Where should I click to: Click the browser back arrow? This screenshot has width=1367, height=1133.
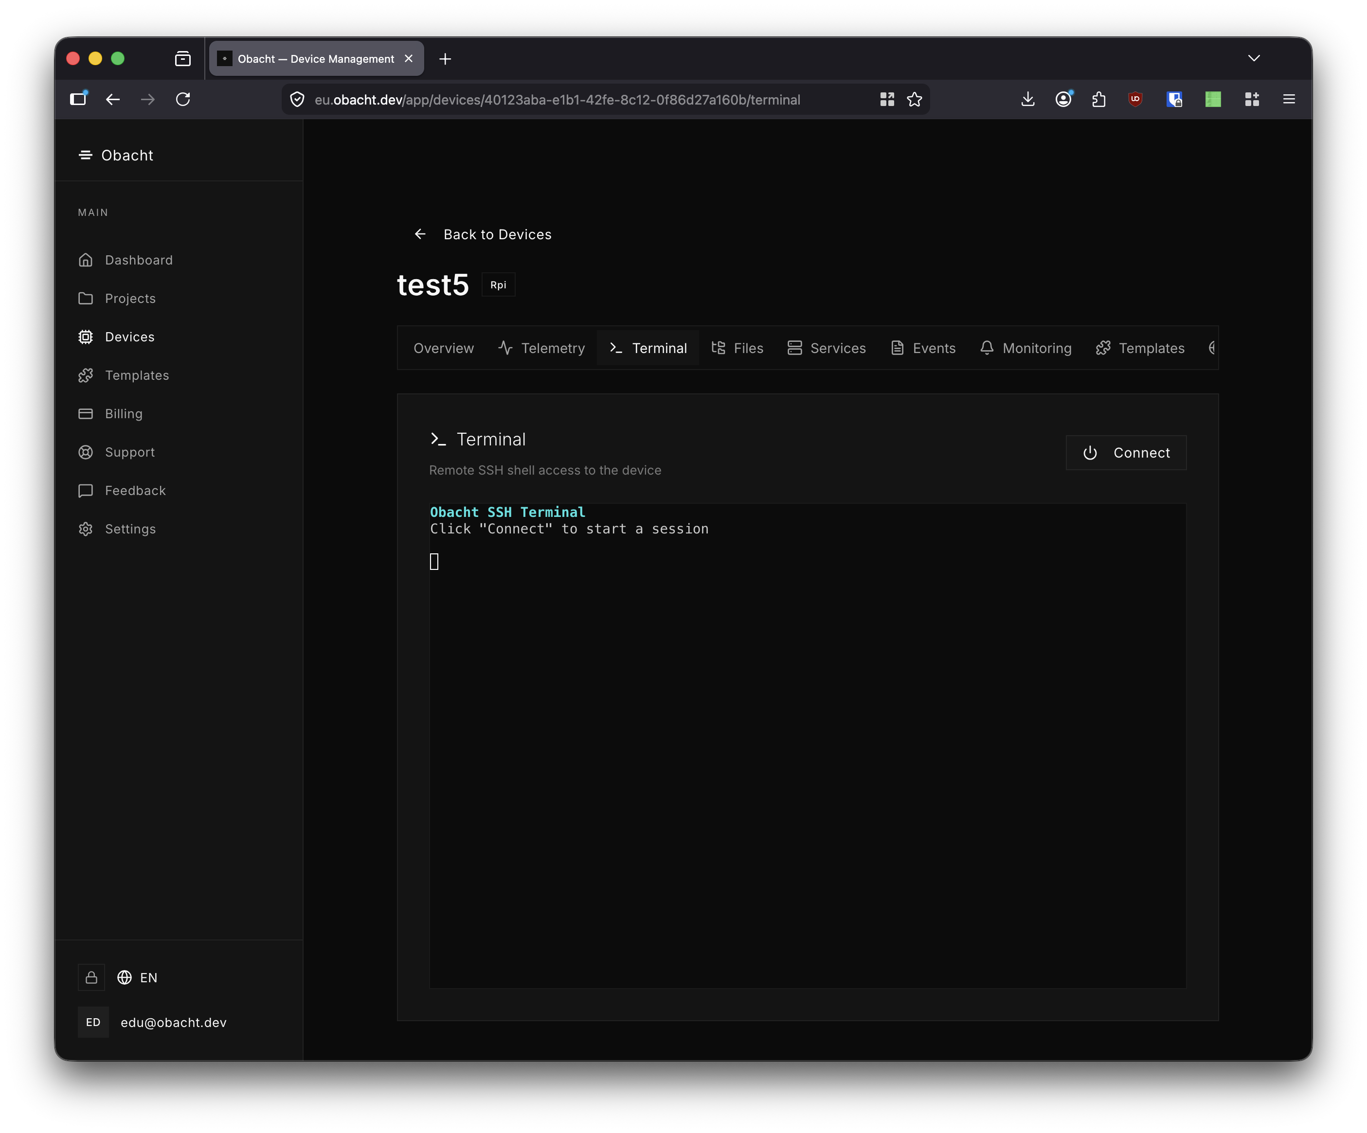pos(112,99)
